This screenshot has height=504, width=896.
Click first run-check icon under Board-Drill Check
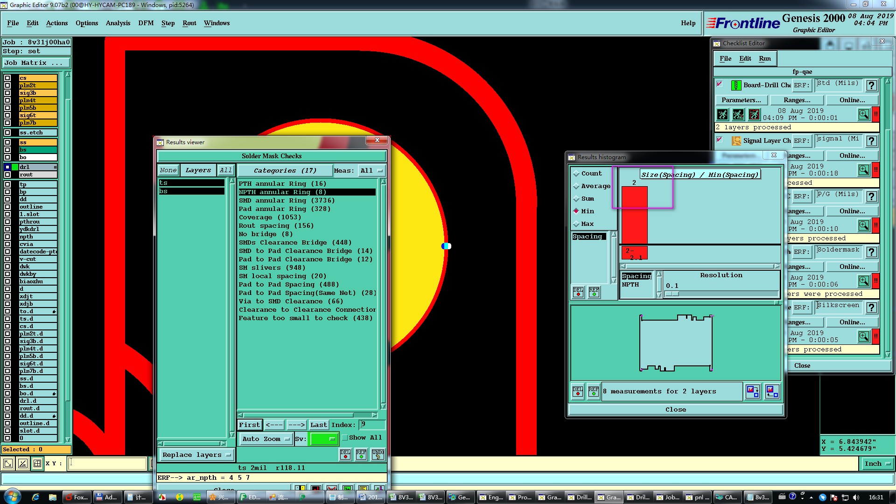pyautogui.click(x=722, y=114)
